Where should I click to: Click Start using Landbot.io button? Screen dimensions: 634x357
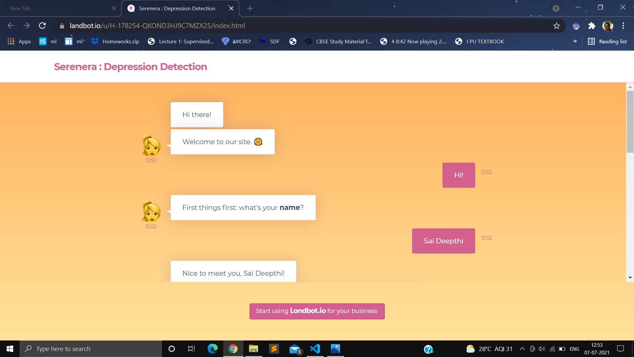click(x=317, y=311)
